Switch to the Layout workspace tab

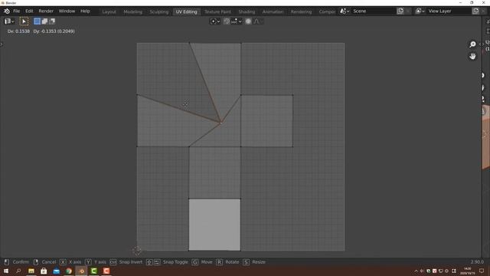pyautogui.click(x=109, y=11)
